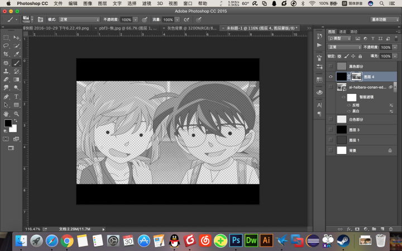This screenshot has width=402, height=251.
Task: Open the History panel icon
Action: click(x=319, y=36)
